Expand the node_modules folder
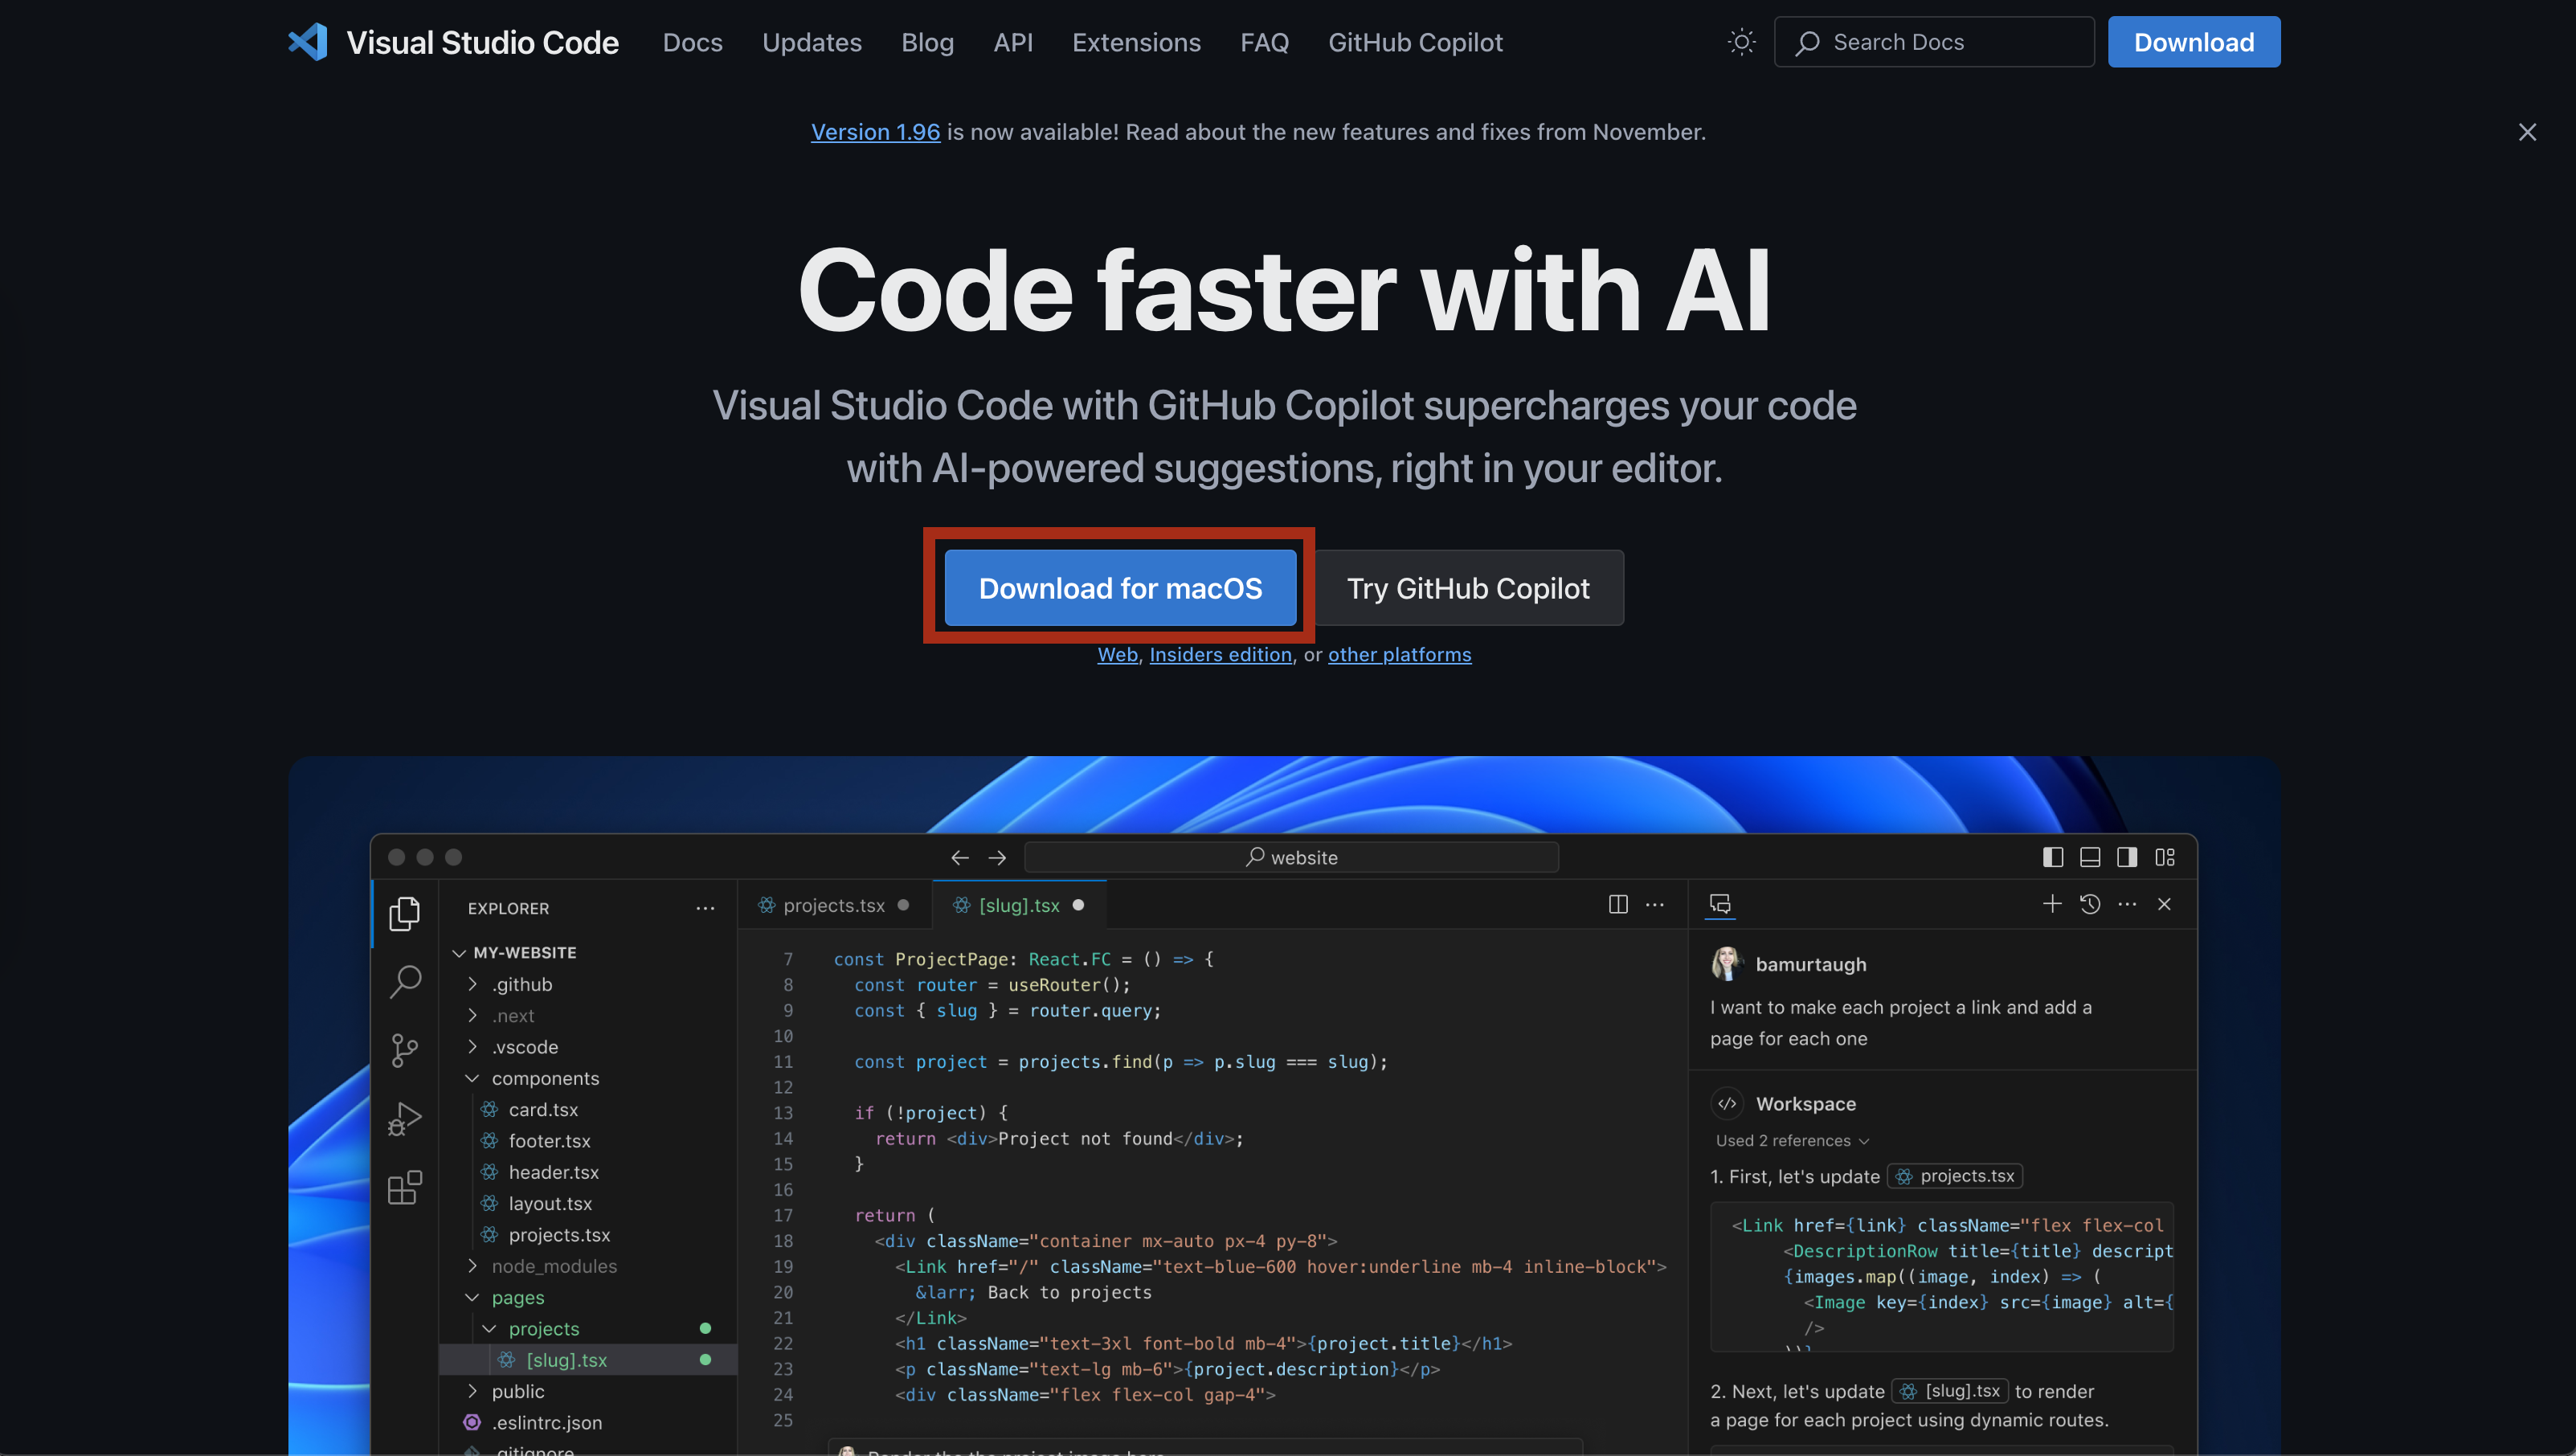Screen dimensions: 2576x1456 [473, 1266]
